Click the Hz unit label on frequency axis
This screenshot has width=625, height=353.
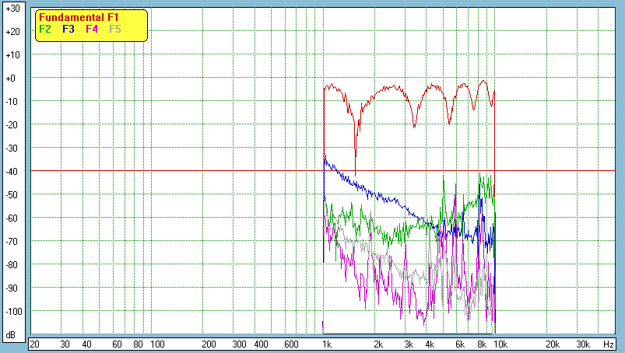[x=609, y=344]
